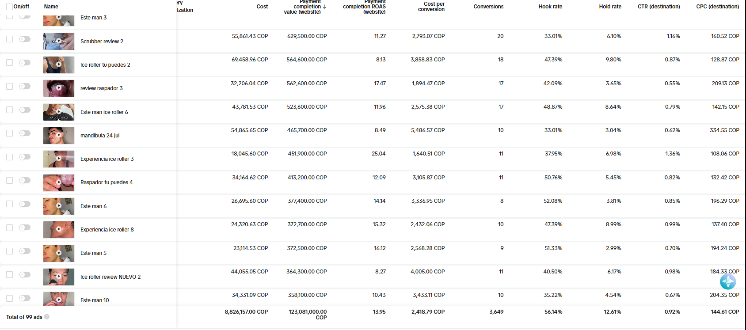
Task: Play the "mandibula 24 jul" ad video
Action: [59, 135]
